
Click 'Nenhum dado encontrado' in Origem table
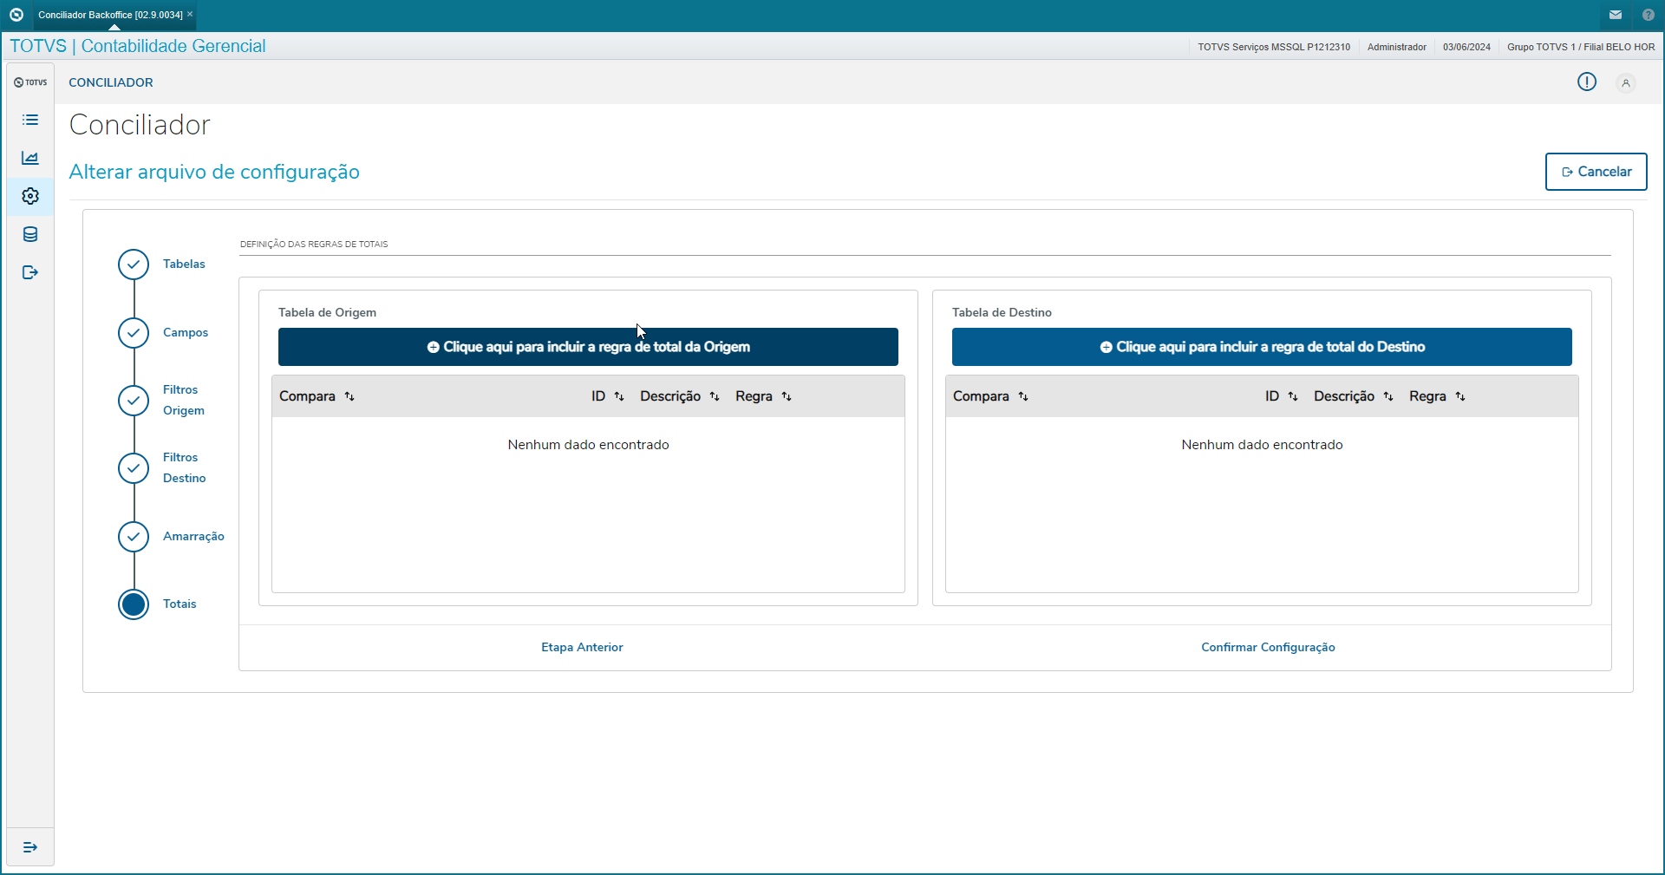pyautogui.click(x=588, y=445)
